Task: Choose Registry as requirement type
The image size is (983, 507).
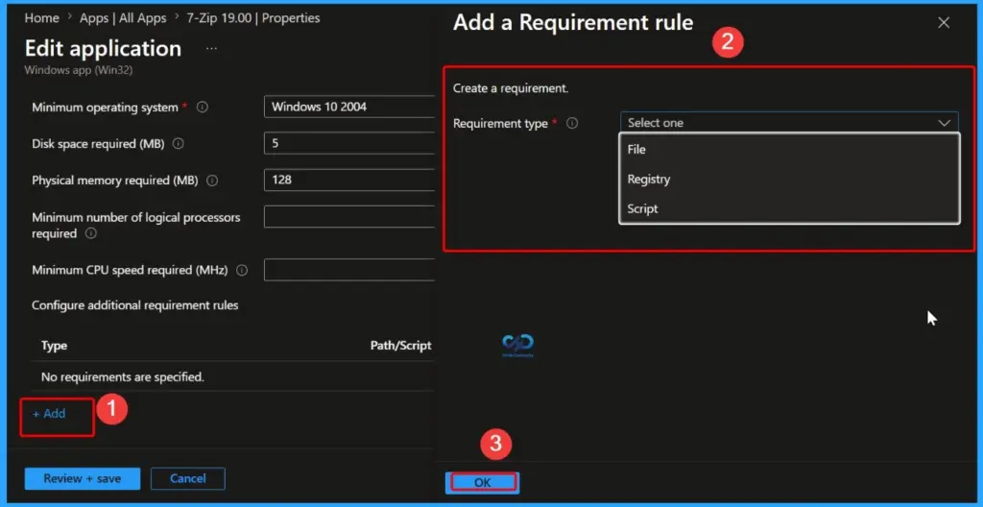Action: coord(789,179)
